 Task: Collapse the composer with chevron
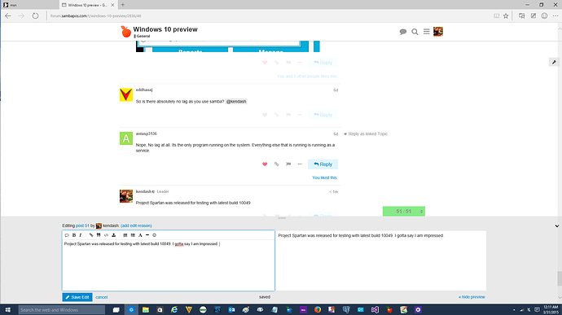(557, 226)
